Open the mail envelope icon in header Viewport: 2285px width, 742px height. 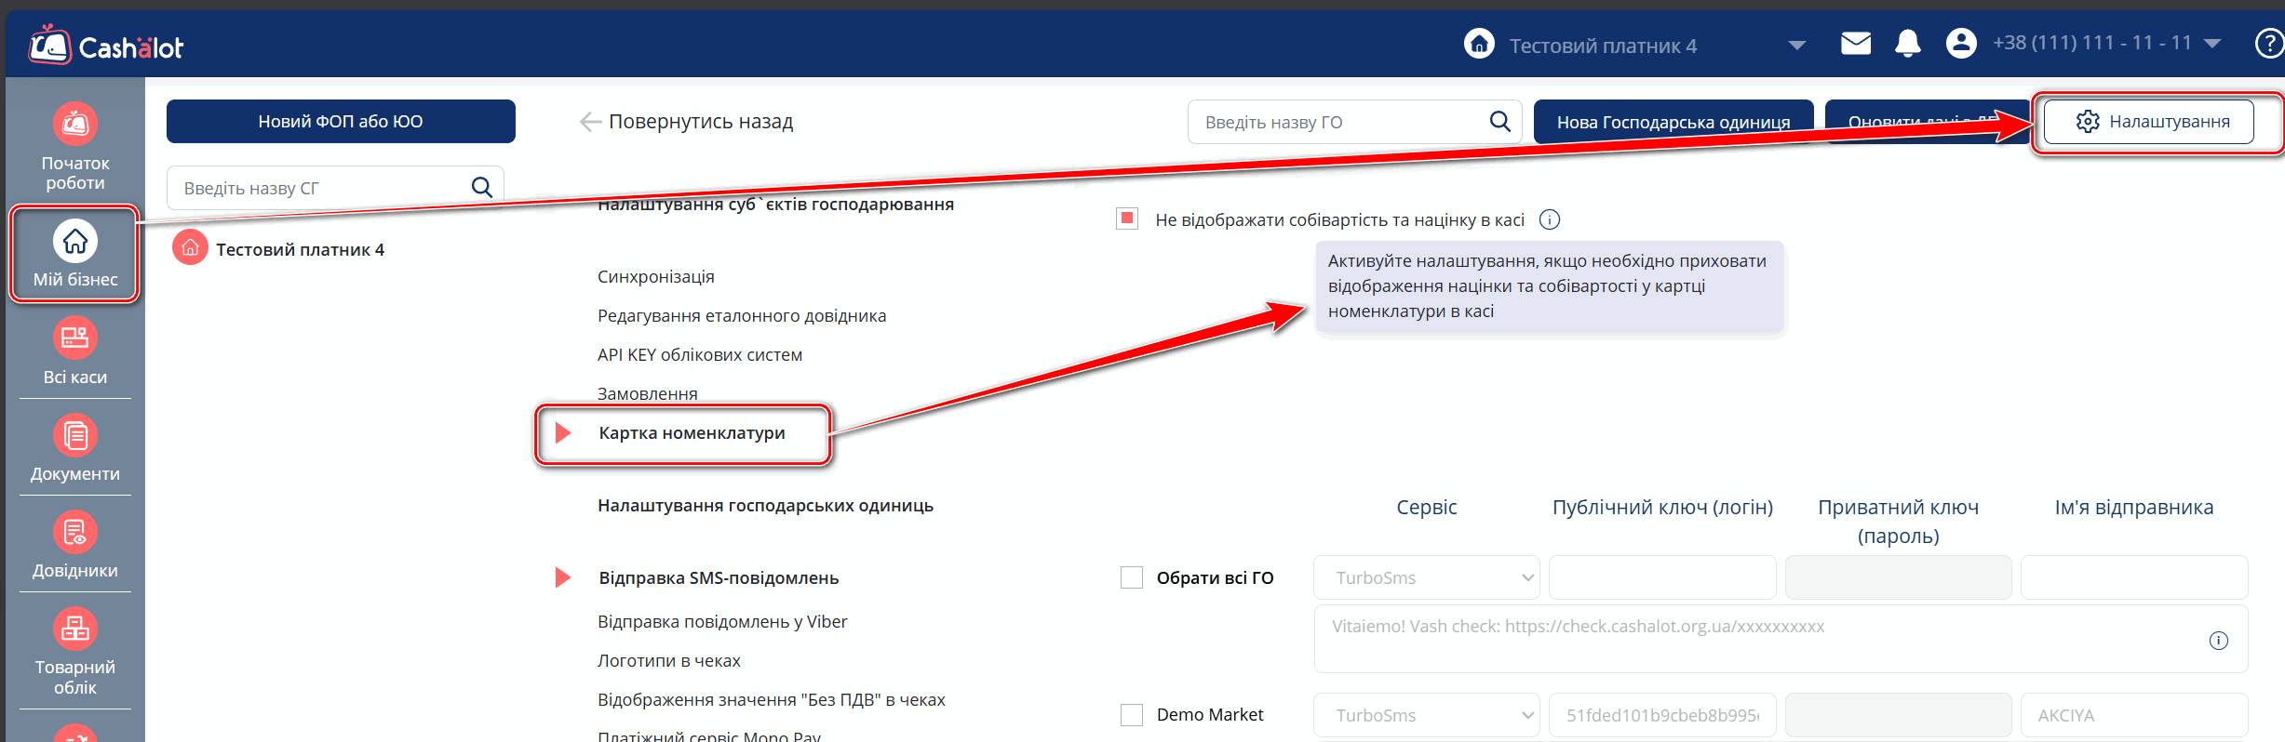(x=1855, y=44)
